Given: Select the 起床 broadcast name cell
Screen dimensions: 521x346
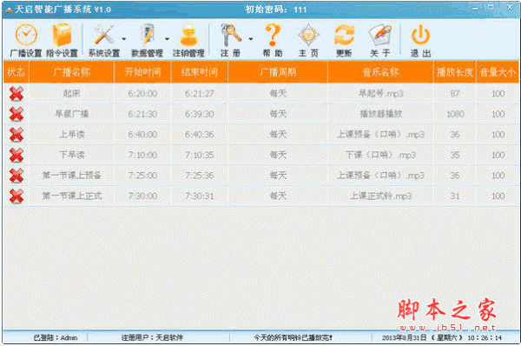Looking at the screenshot, I should [72, 94].
